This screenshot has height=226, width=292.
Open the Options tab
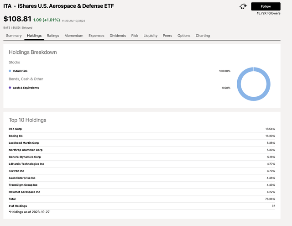pyautogui.click(x=184, y=36)
